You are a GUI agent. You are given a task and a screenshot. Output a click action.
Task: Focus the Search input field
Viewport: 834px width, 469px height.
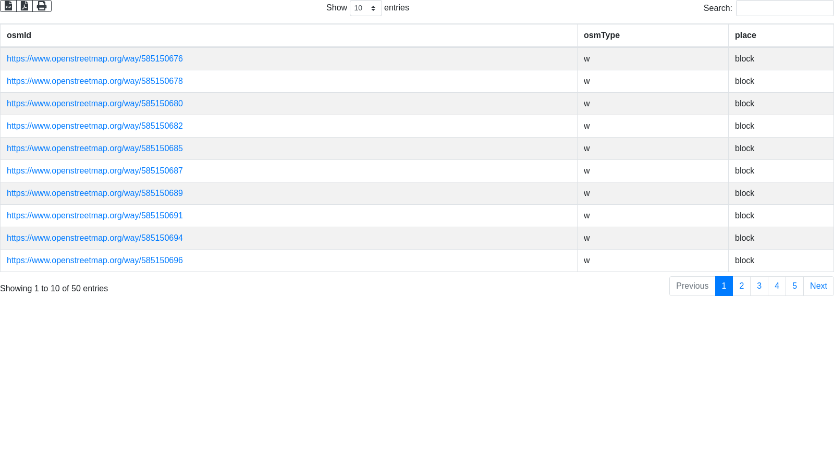click(784, 8)
